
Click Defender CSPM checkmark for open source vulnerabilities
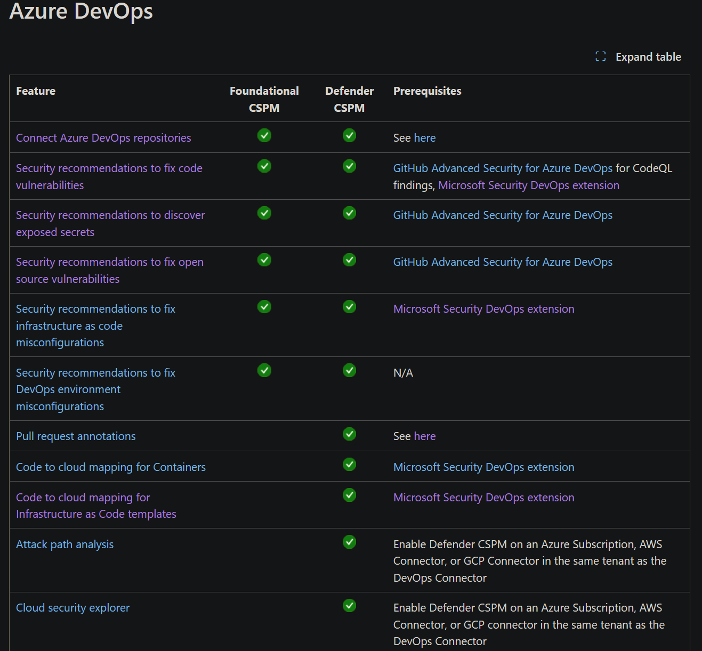point(350,260)
